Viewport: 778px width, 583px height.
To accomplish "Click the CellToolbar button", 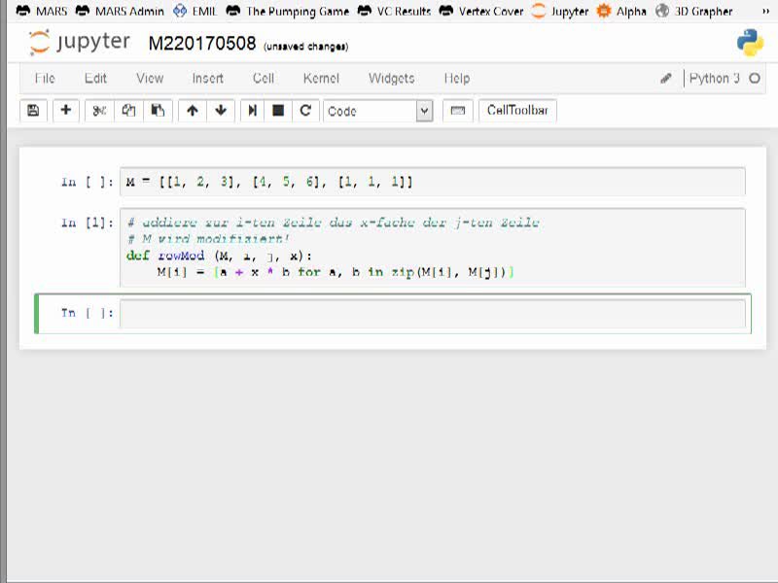I will coord(517,110).
